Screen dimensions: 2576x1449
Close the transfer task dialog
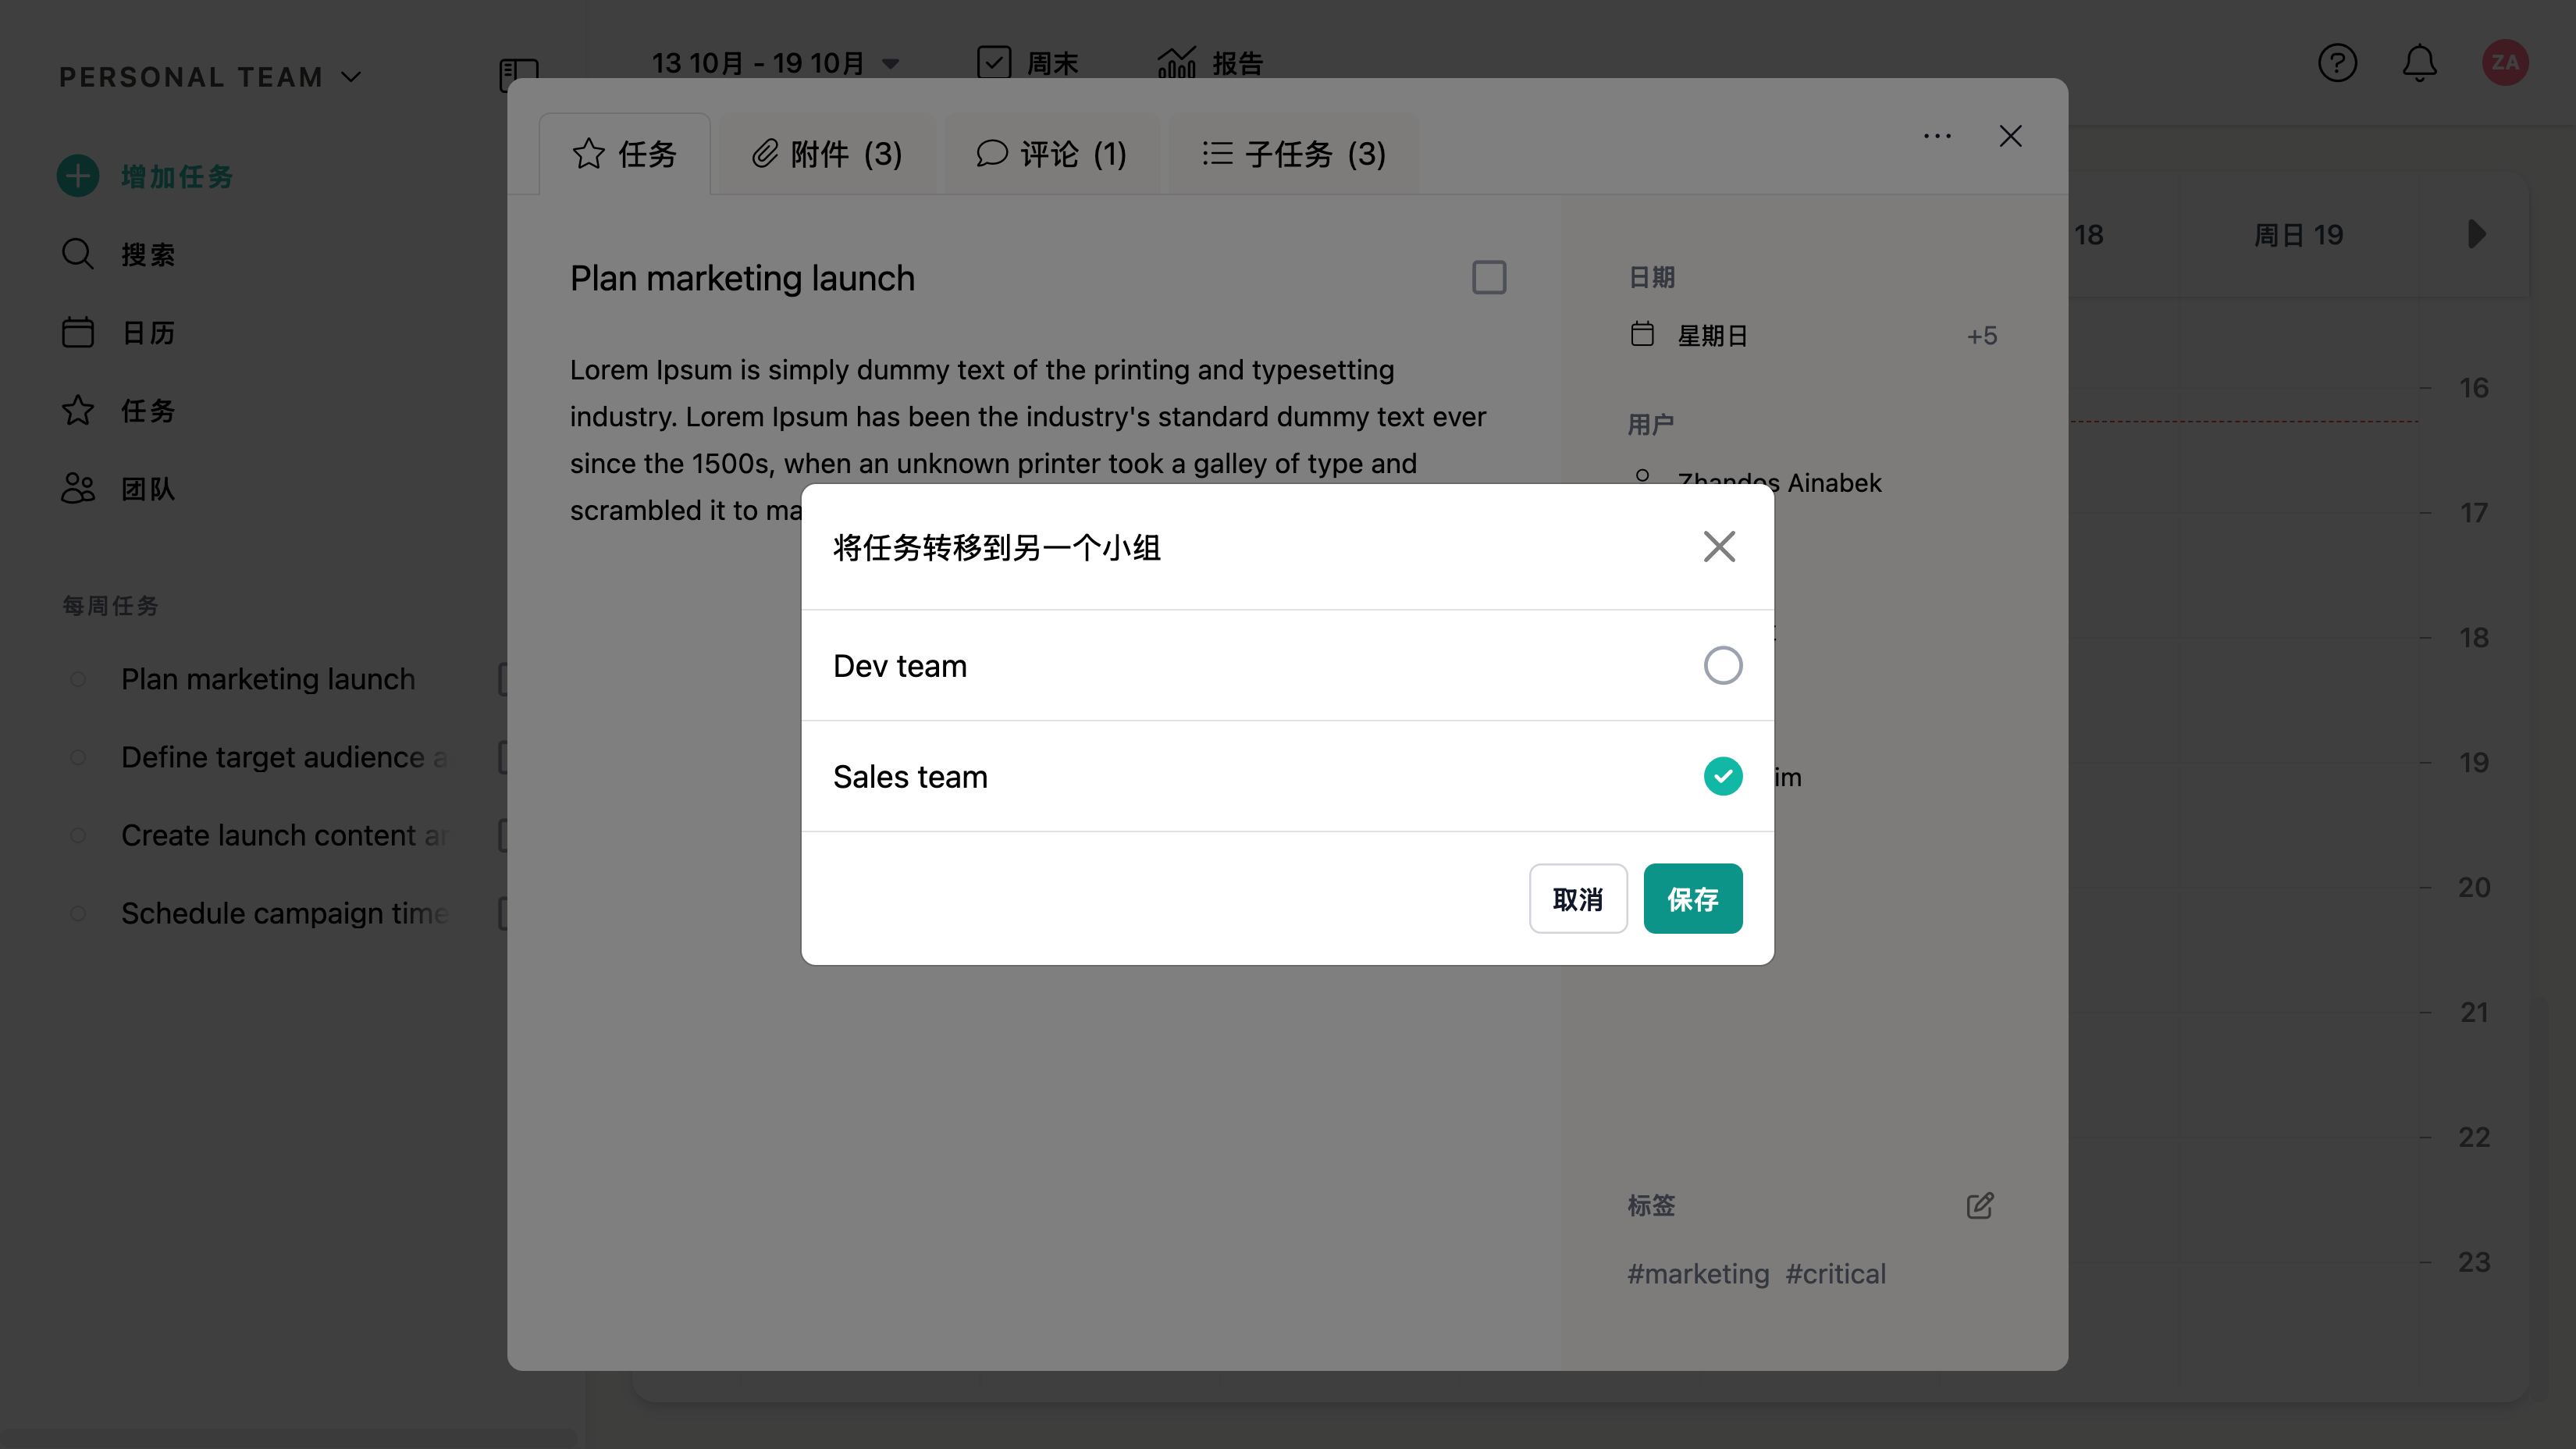tap(1719, 546)
